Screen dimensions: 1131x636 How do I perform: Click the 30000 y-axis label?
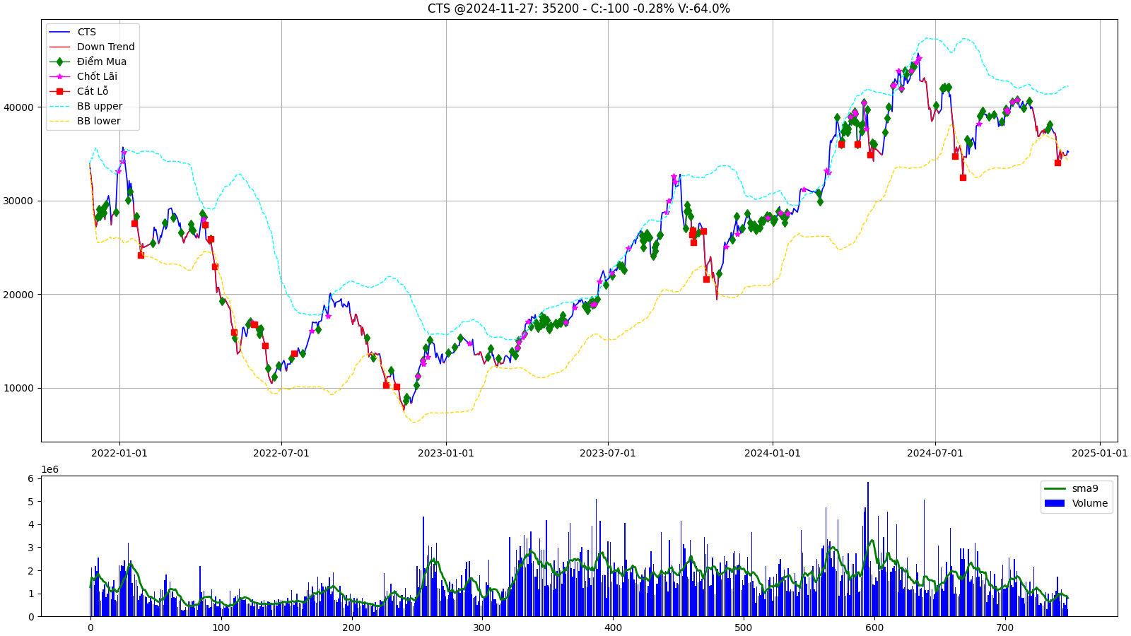coord(18,201)
